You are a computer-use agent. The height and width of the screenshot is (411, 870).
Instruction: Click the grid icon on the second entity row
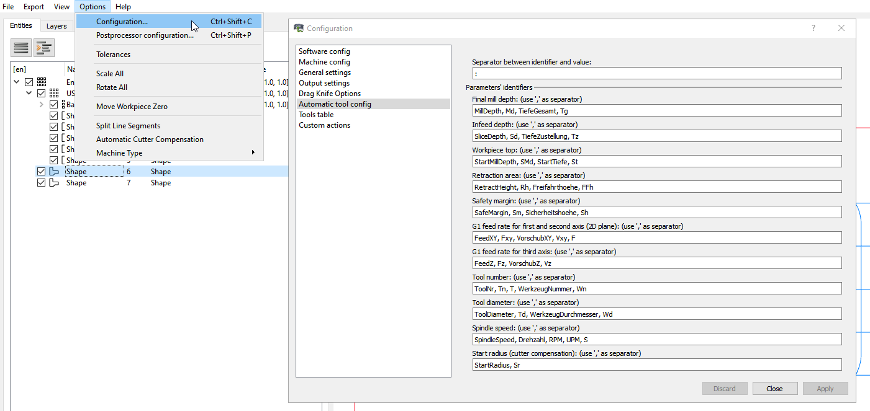[x=54, y=93]
